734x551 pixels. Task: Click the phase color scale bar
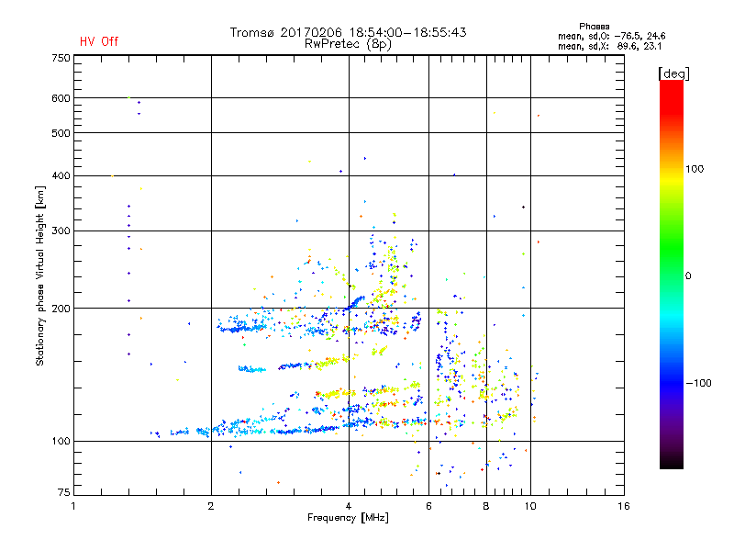pos(672,274)
